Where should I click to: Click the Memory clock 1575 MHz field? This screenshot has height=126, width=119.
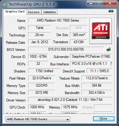coord(70,107)
